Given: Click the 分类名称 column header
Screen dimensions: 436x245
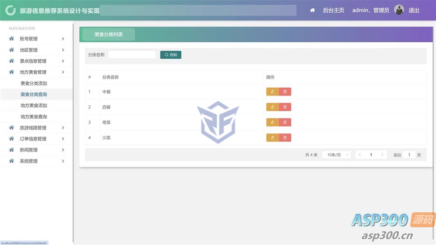Looking at the screenshot, I should 110,77.
